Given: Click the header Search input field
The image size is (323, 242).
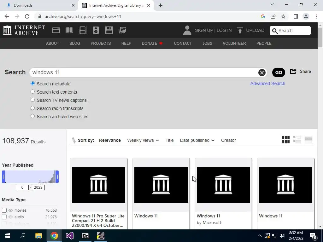Looking at the screenshot, I should pos(290,31).
